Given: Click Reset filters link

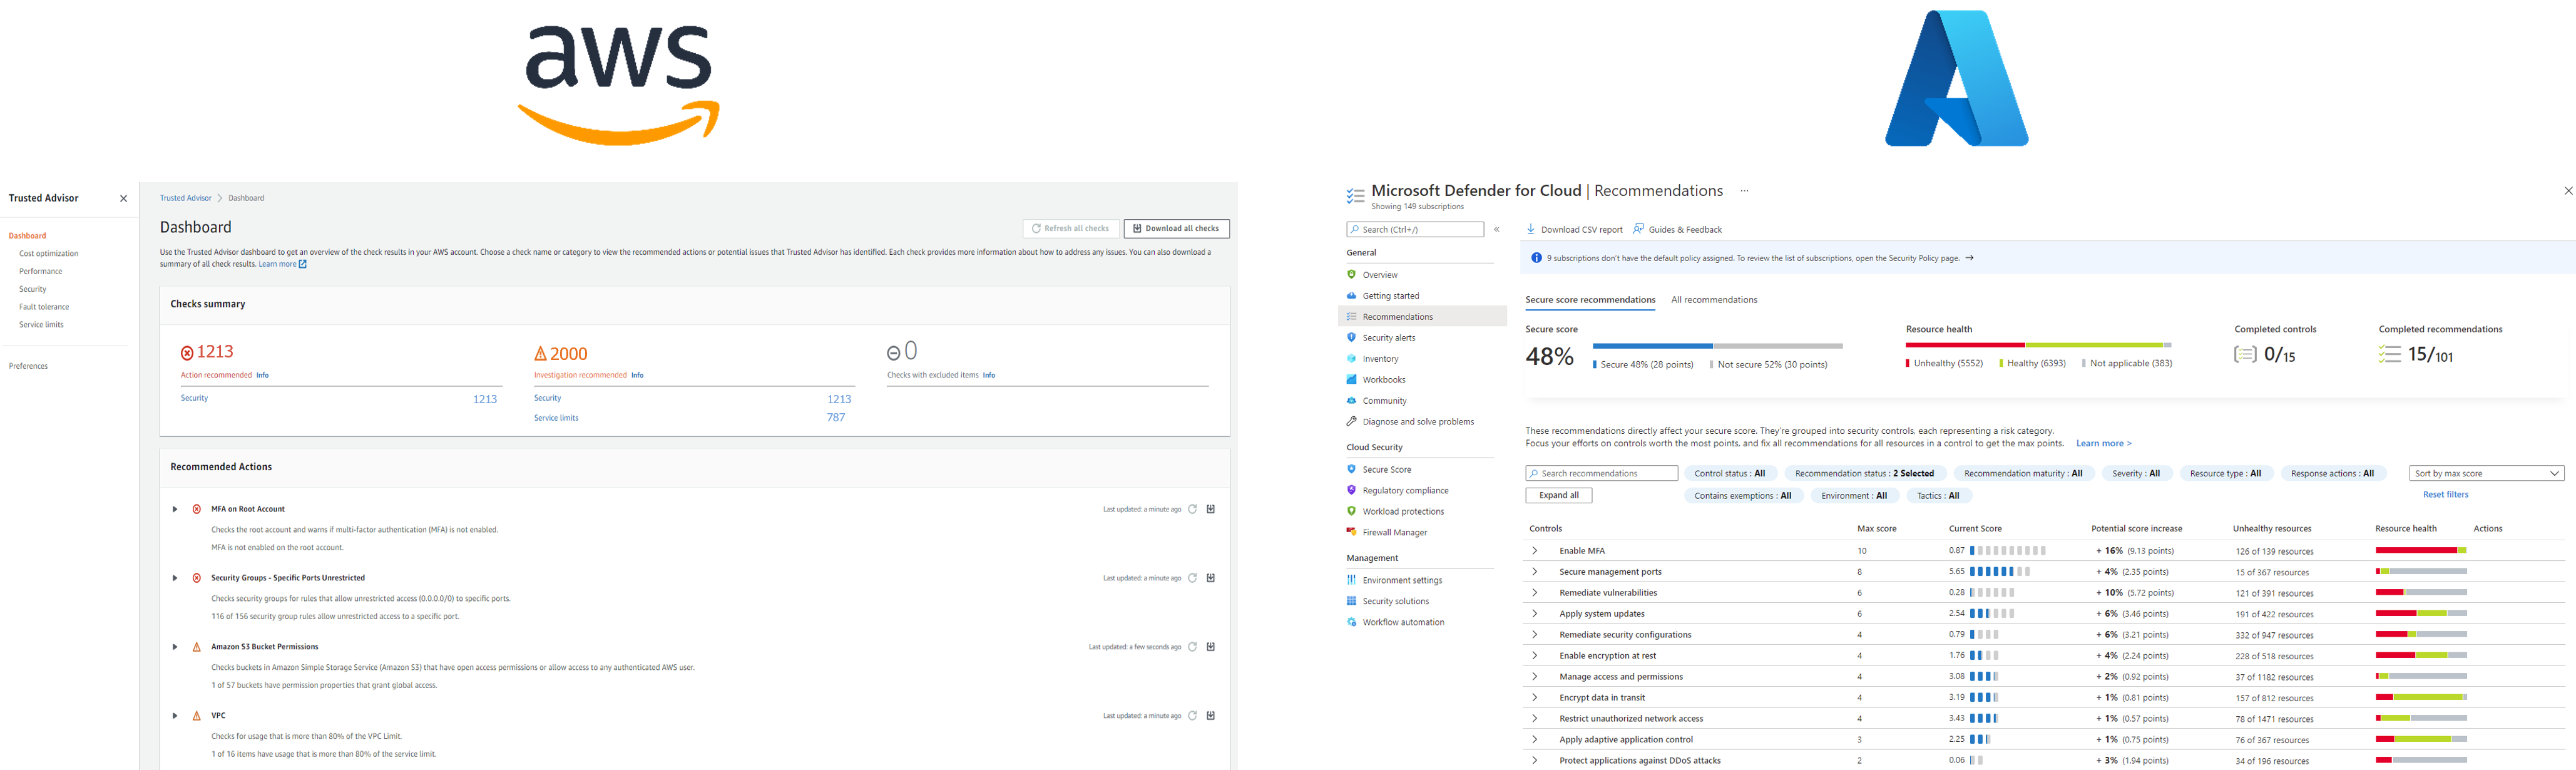Looking at the screenshot, I should point(2445,495).
